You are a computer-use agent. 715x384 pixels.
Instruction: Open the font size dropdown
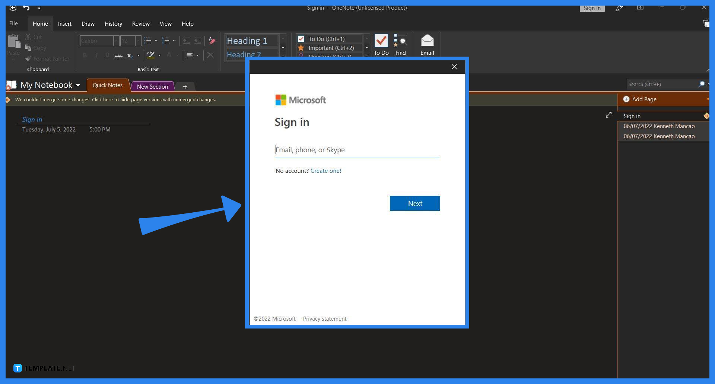[x=137, y=41]
